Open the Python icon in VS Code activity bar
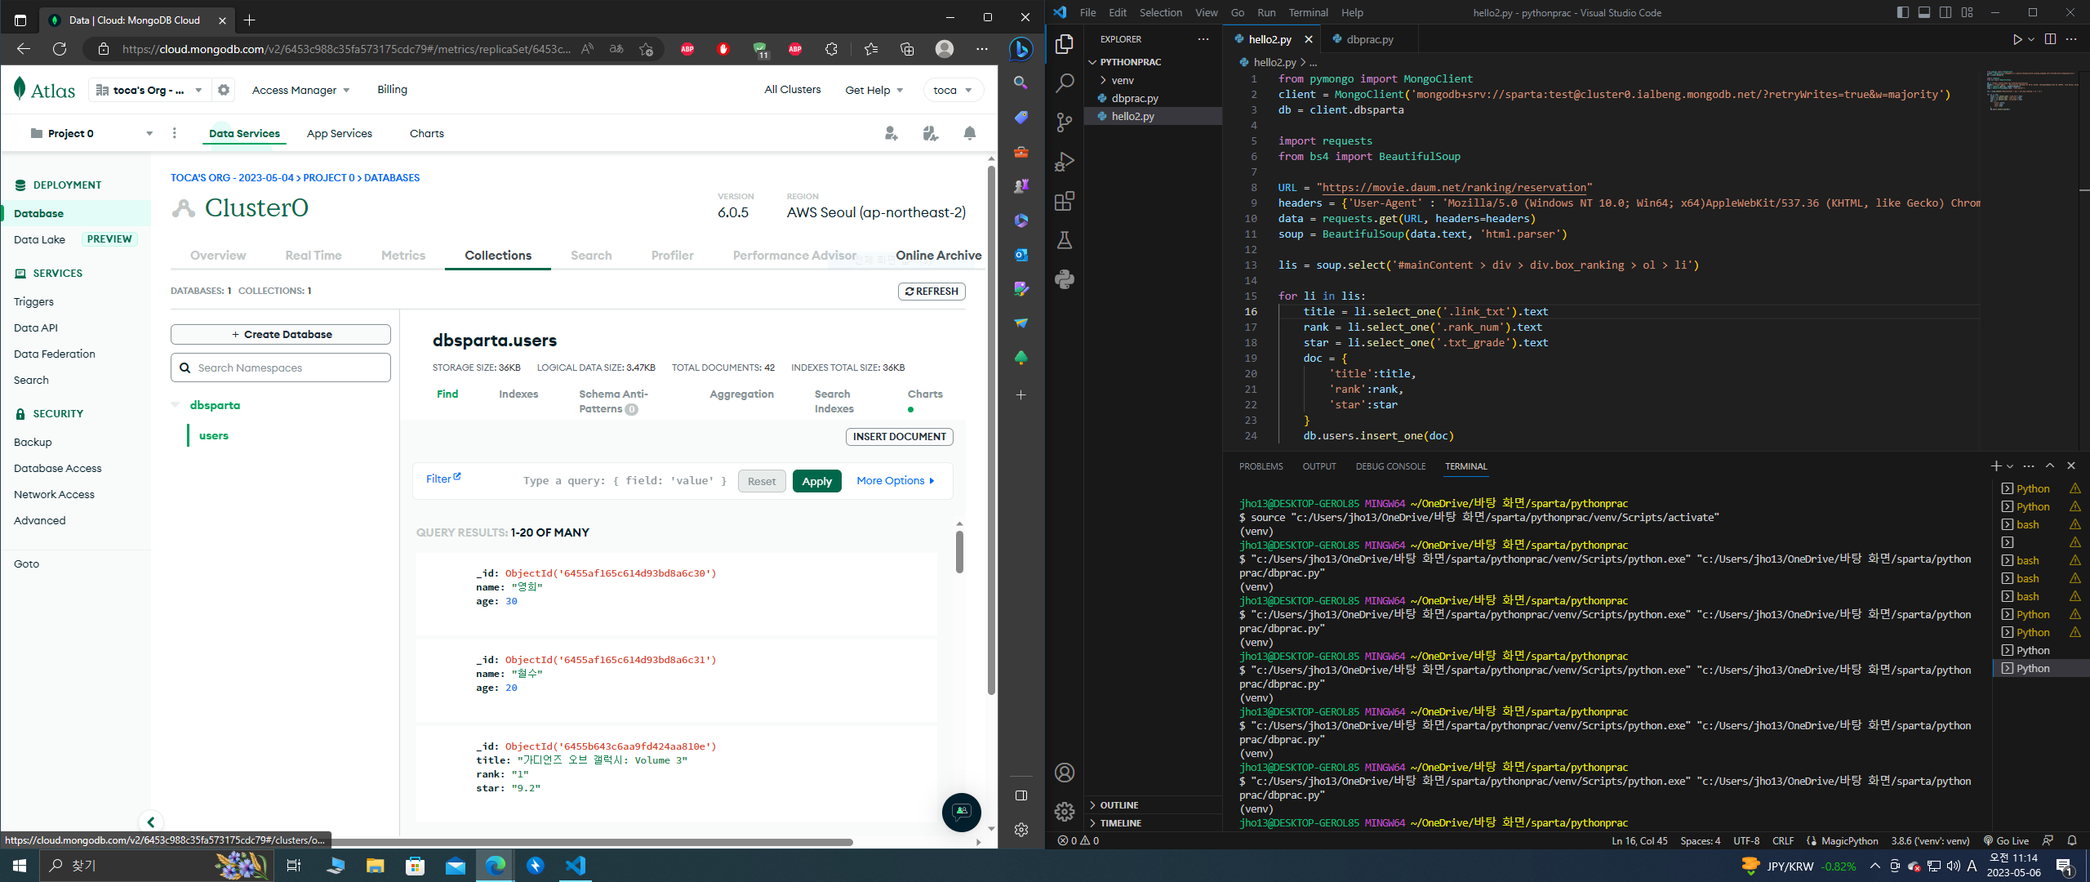2090x882 pixels. coord(1065,279)
